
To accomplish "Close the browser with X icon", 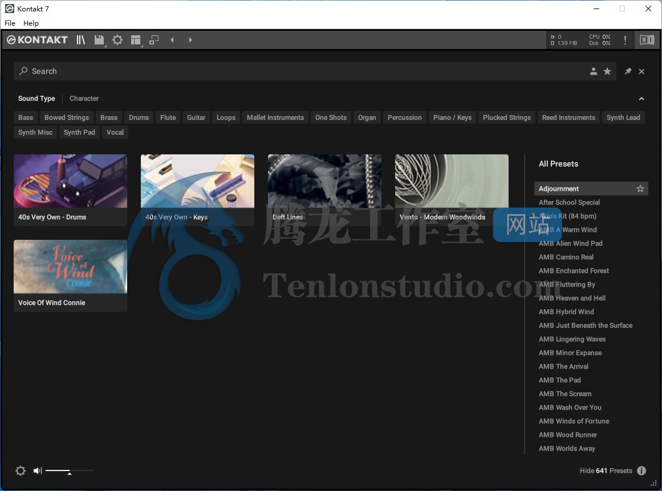I will point(641,72).
